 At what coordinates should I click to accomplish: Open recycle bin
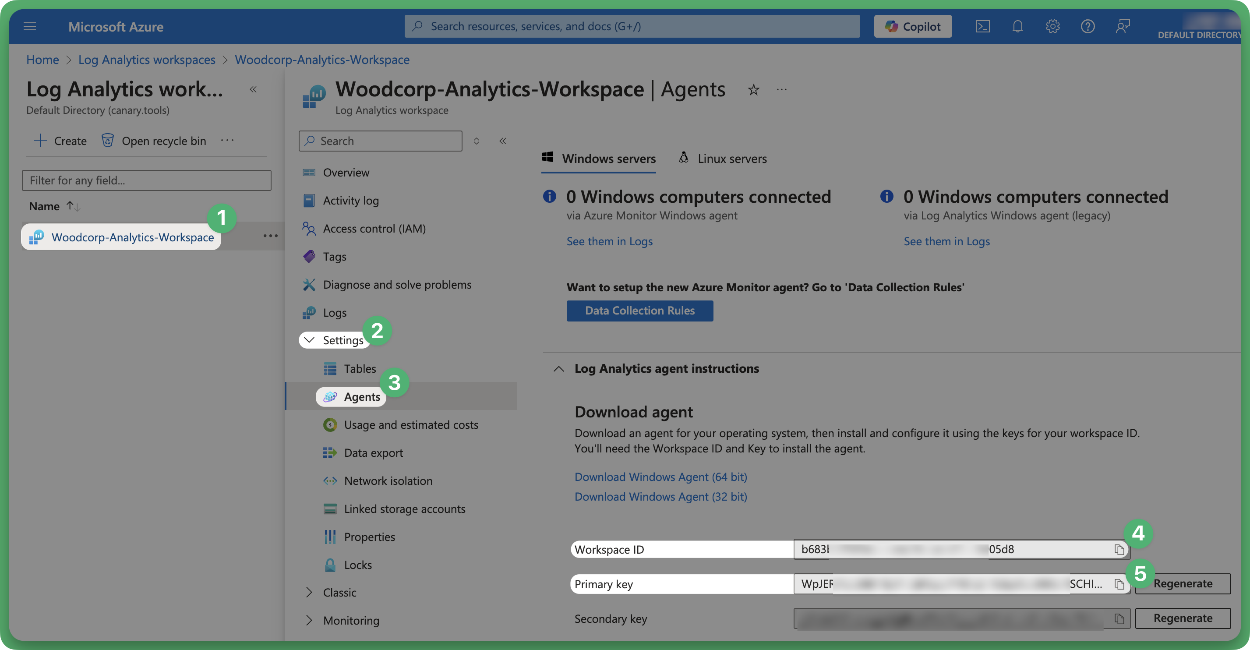pyautogui.click(x=154, y=141)
